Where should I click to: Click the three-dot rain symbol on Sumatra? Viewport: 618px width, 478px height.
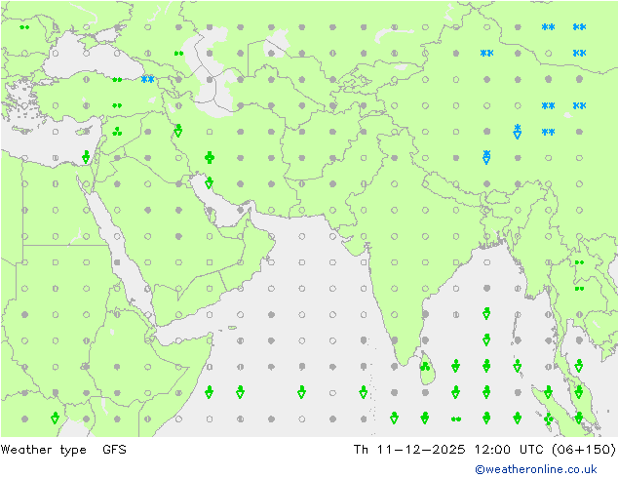[x=548, y=418]
